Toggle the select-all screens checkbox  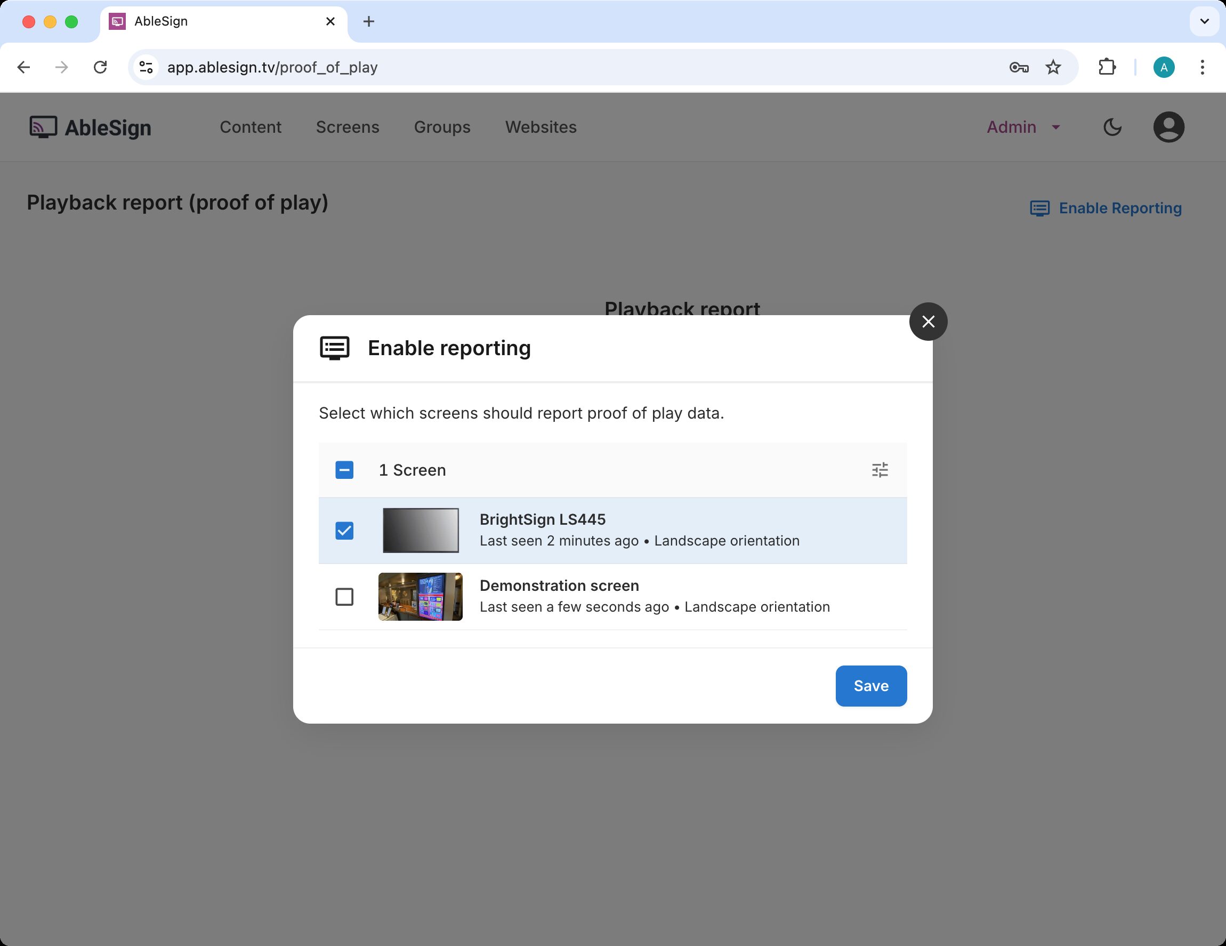coord(344,470)
